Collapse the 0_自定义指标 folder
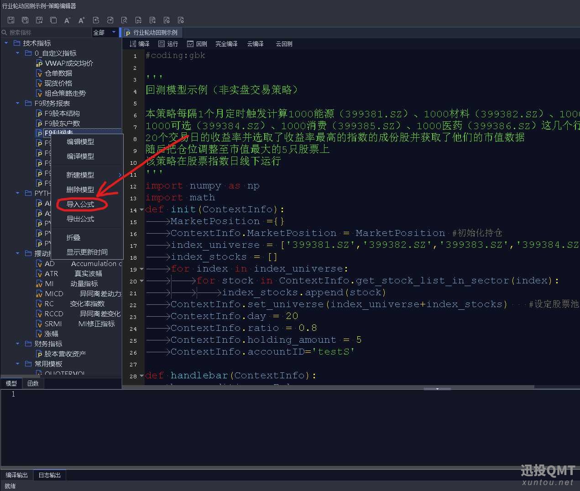Screen dimensions: 580x491 [x=18, y=53]
